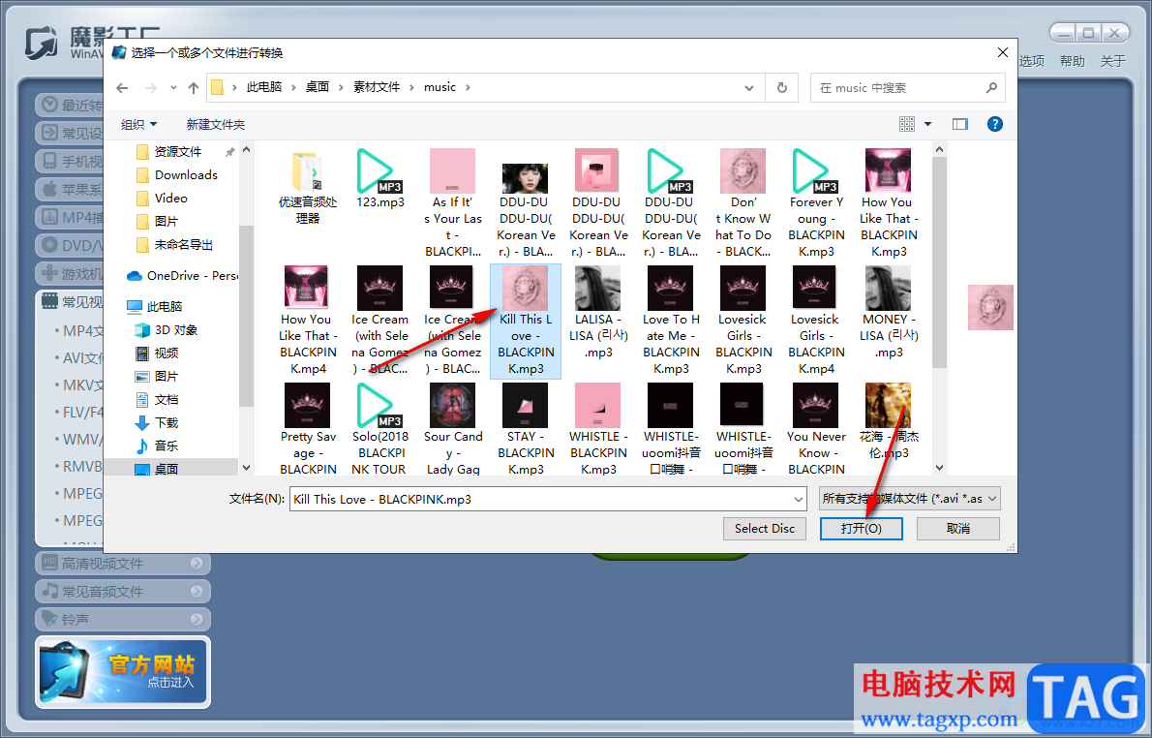Open 关于 menu in main window

[x=1112, y=61]
